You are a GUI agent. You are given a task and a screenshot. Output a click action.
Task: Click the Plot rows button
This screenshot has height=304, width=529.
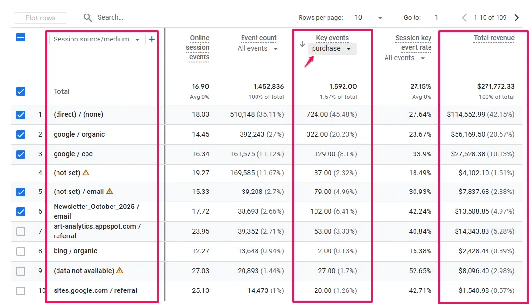[41, 18]
